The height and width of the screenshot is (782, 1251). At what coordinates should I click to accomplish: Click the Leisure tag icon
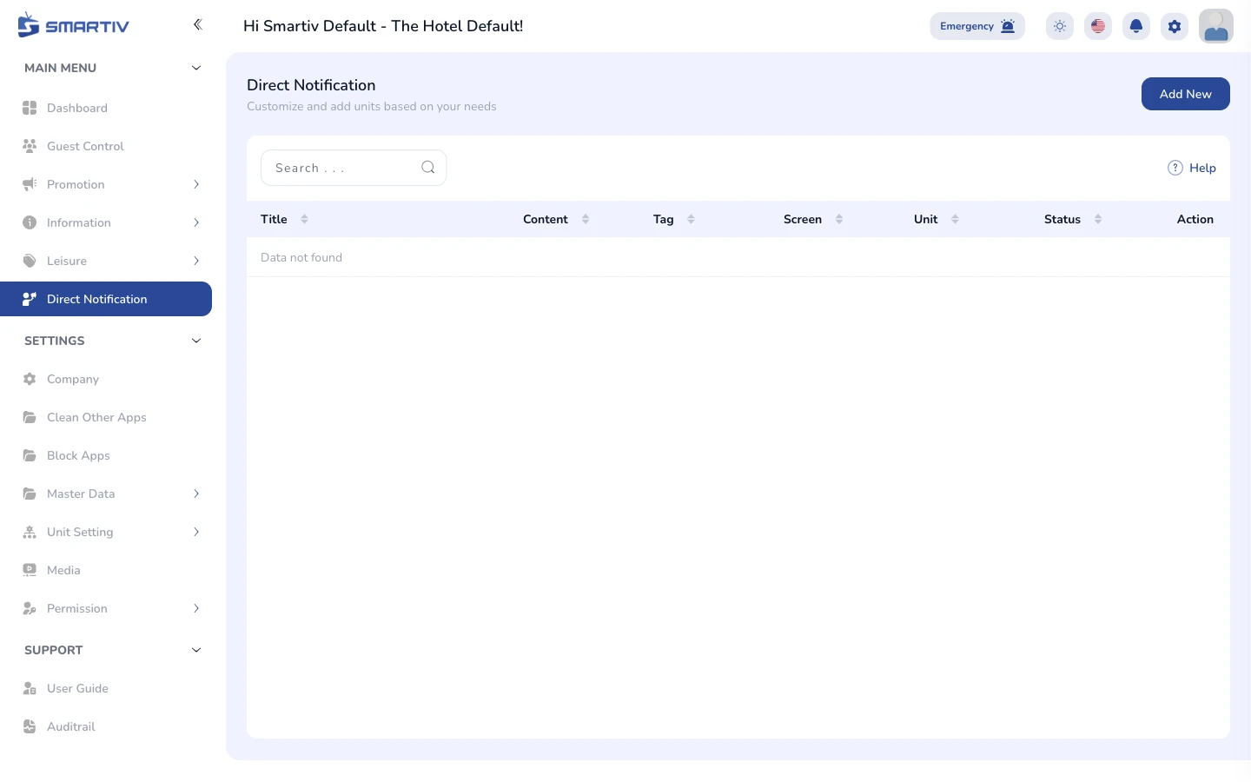pos(30,261)
